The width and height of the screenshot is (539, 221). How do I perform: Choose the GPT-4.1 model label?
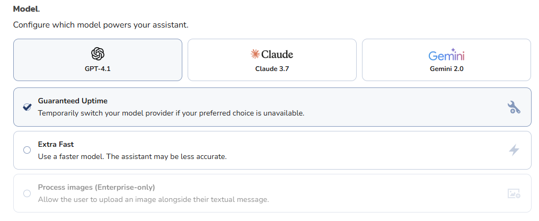pos(98,69)
